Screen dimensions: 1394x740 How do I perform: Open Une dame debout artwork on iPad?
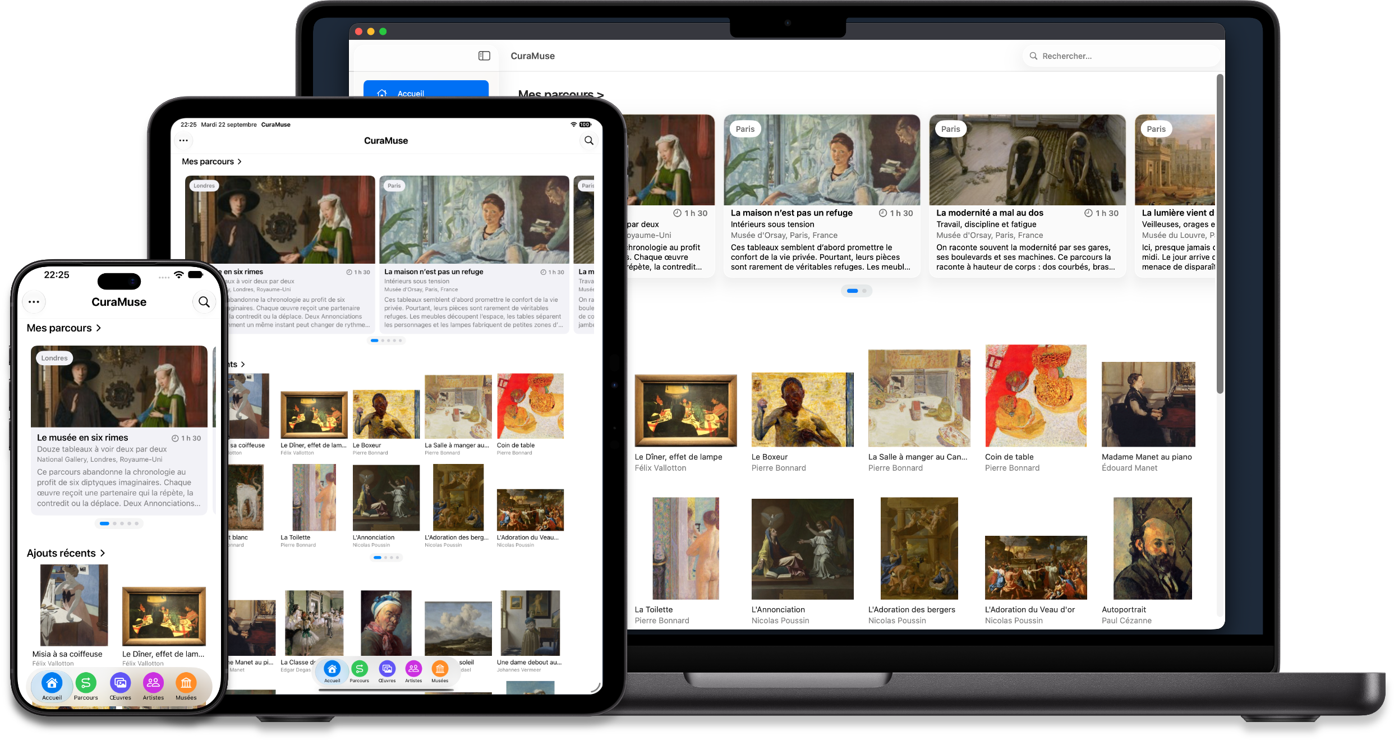coord(530,631)
